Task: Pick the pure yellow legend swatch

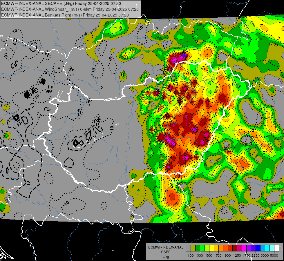Action: click(211, 248)
